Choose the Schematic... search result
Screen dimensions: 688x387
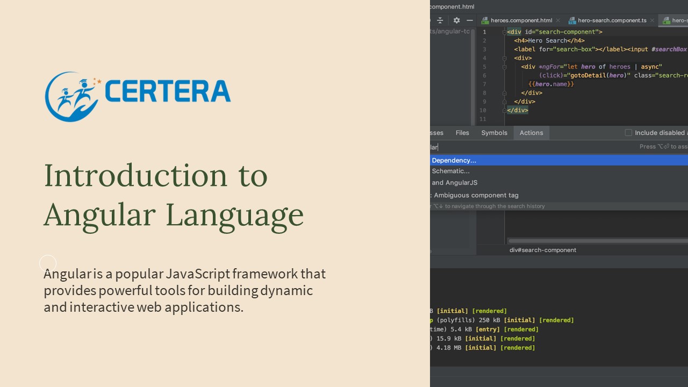click(x=559, y=171)
